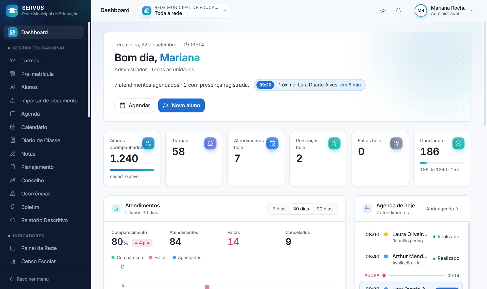Open the 'Toda a rede' unit selector
This screenshot has width=487, height=289.
[x=185, y=10]
